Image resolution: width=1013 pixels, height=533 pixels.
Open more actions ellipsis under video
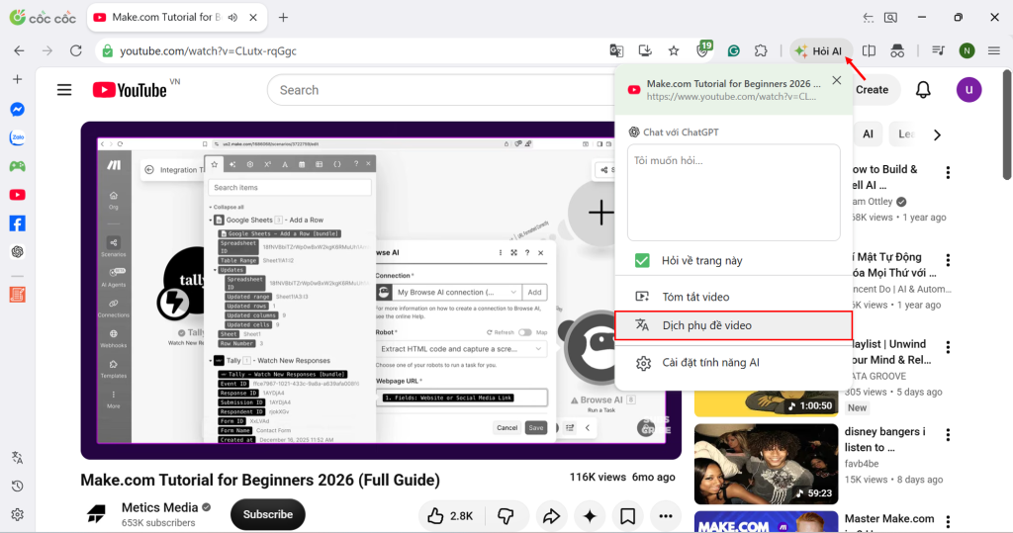[x=666, y=515]
